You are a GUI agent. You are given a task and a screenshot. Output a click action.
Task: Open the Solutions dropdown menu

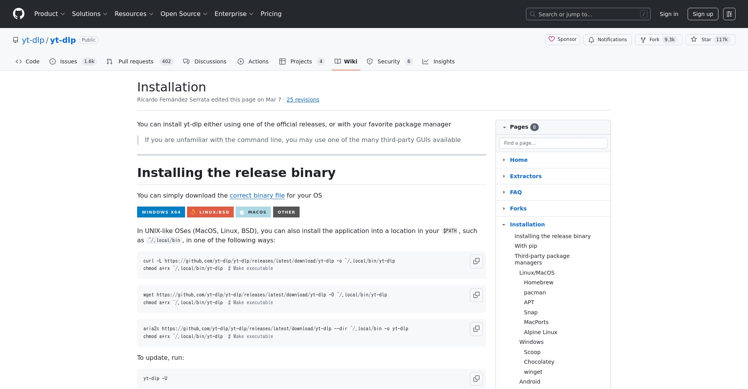pyautogui.click(x=90, y=14)
